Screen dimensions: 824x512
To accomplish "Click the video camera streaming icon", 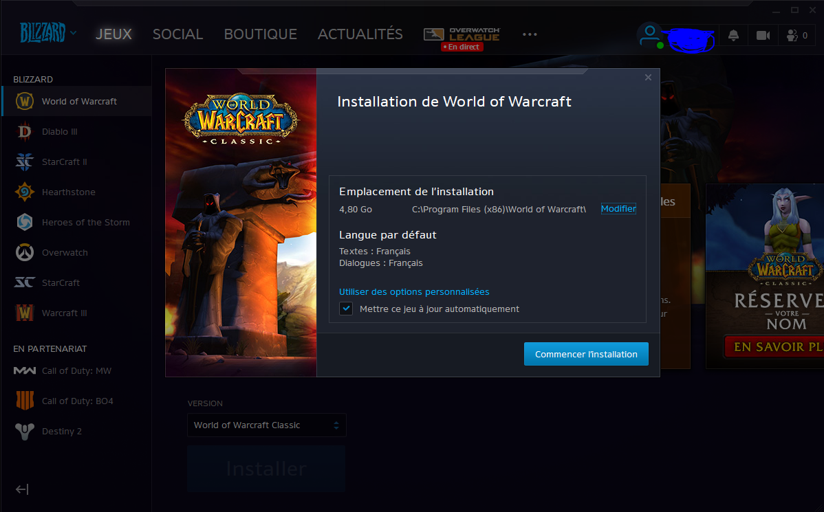I will 763,35.
